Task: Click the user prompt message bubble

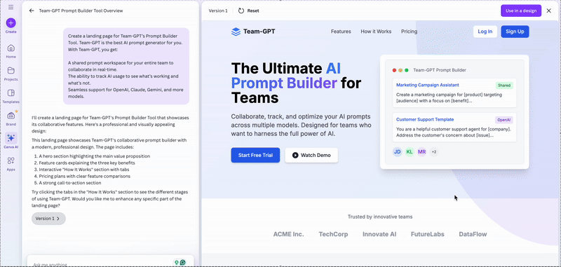Action: point(126,66)
